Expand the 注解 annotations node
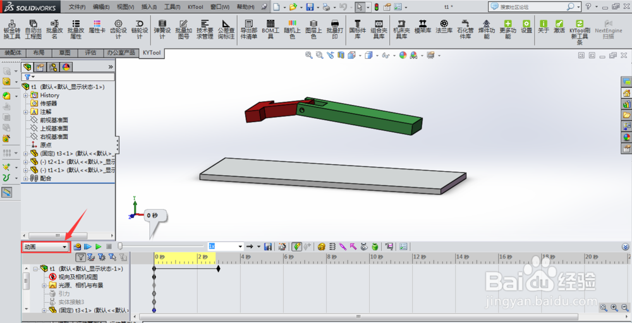 [26, 112]
